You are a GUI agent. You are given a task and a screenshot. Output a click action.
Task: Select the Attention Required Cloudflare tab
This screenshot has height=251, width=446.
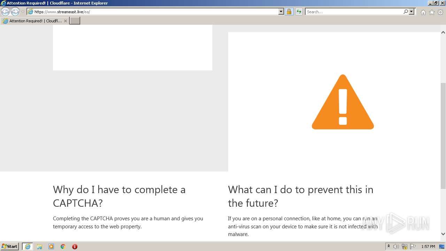point(35,21)
